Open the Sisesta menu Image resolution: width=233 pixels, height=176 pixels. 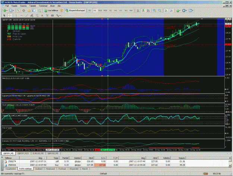tap(23, 6)
